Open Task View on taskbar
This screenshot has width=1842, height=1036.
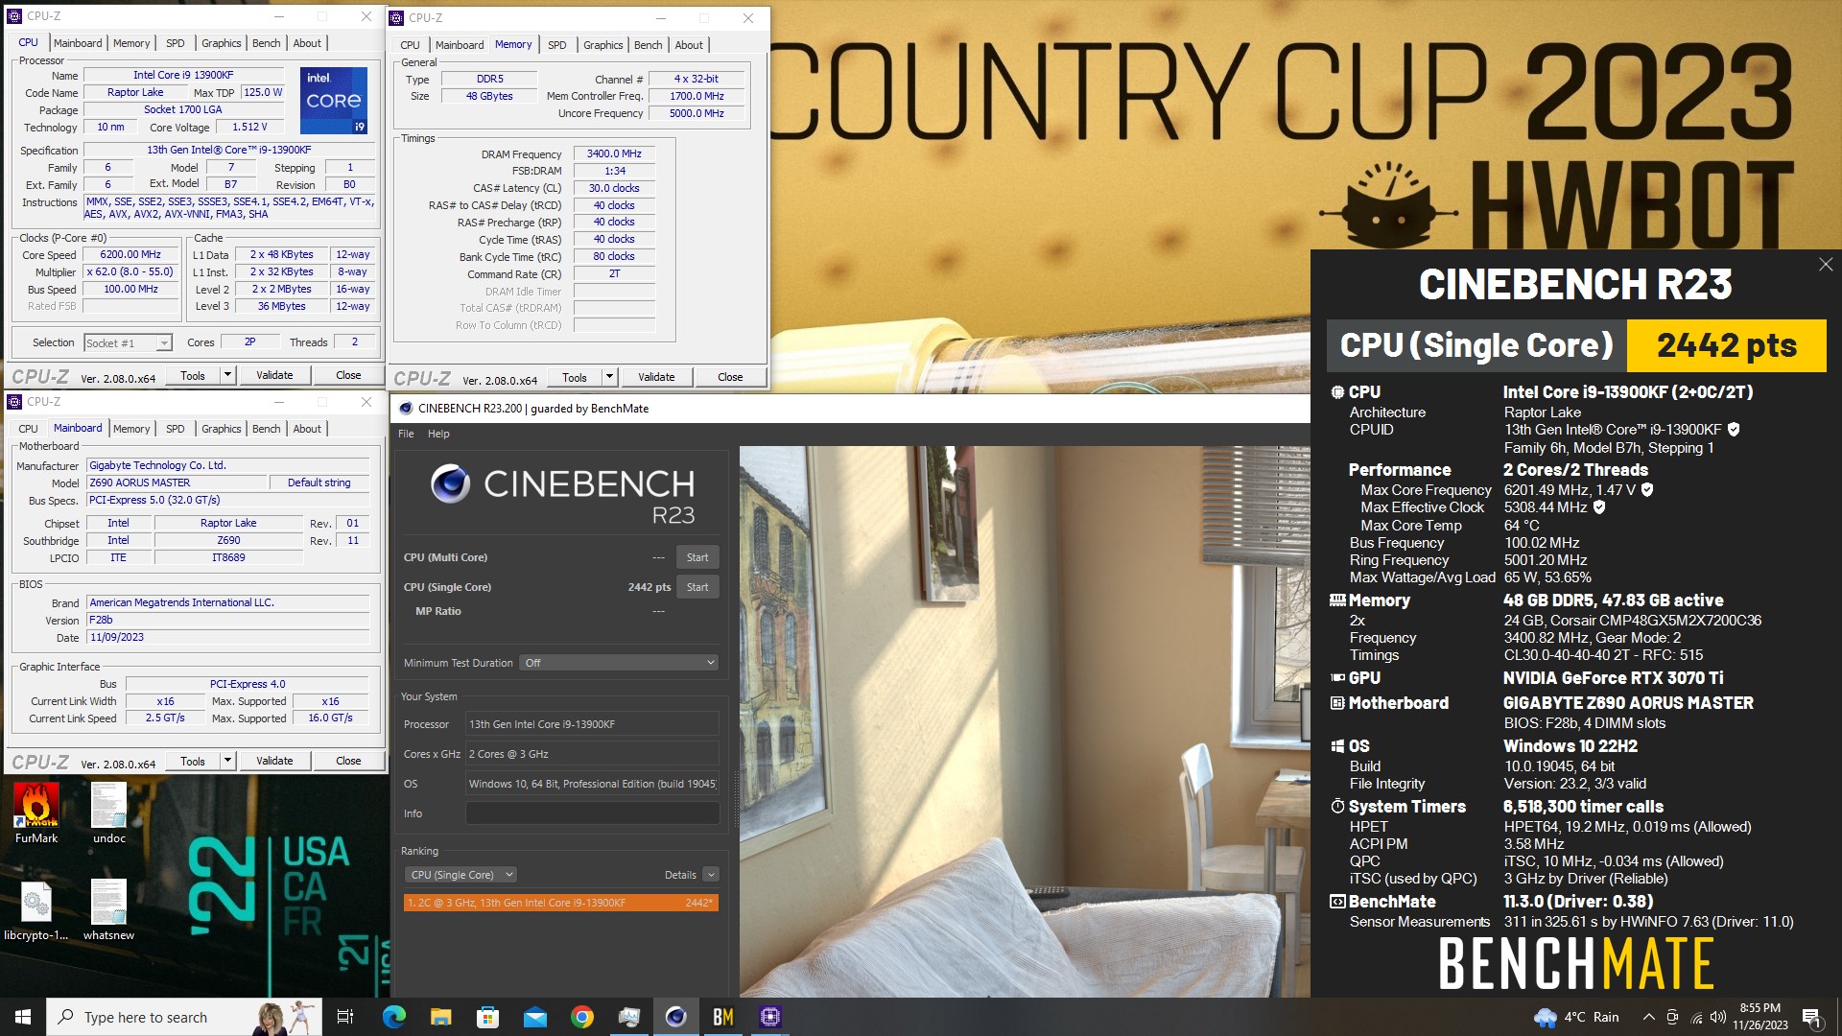345,1017
